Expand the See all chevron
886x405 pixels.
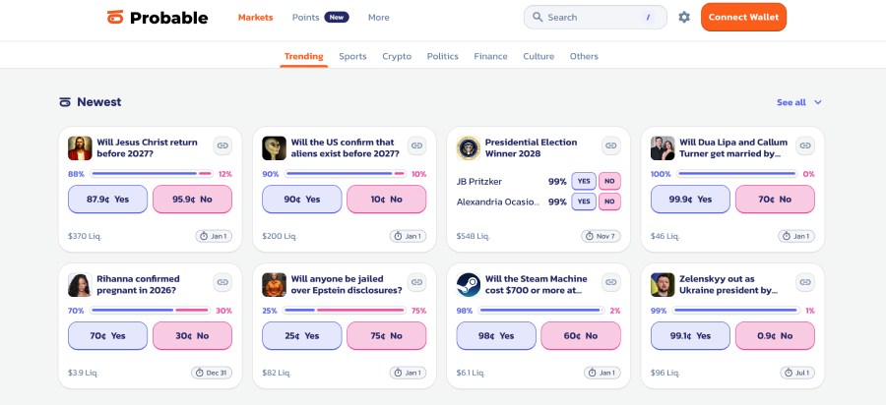[x=818, y=102]
